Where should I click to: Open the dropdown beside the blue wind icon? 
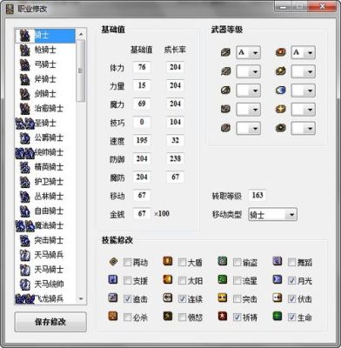(303, 90)
